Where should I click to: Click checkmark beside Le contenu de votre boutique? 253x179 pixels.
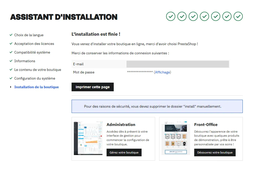pos(11,70)
